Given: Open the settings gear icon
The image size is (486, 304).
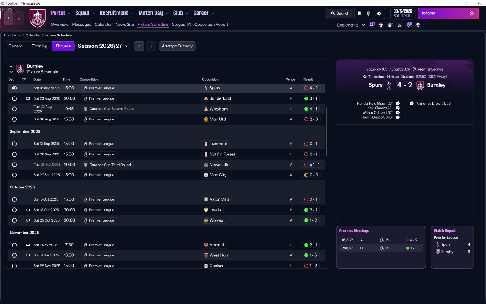Looking at the screenshot, I should pyautogui.click(x=379, y=13).
